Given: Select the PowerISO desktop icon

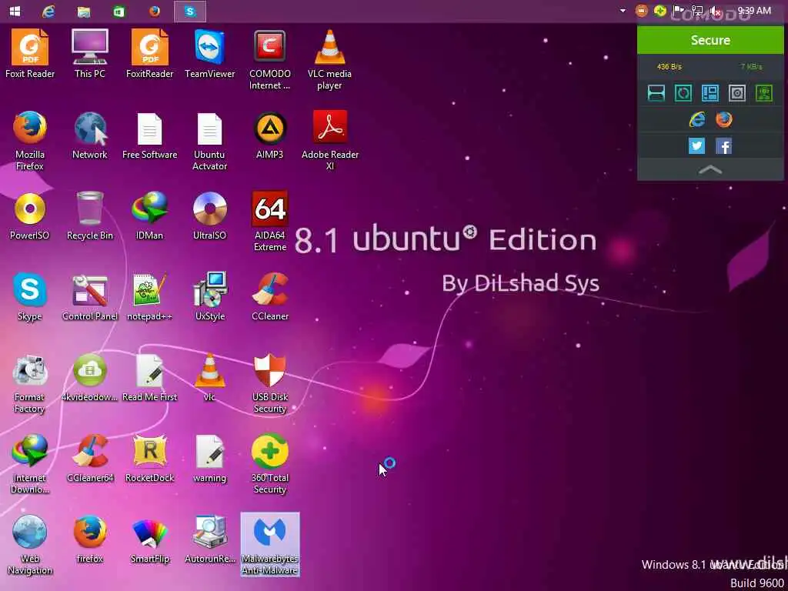Looking at the screenshot, I should tap(30, 215).
